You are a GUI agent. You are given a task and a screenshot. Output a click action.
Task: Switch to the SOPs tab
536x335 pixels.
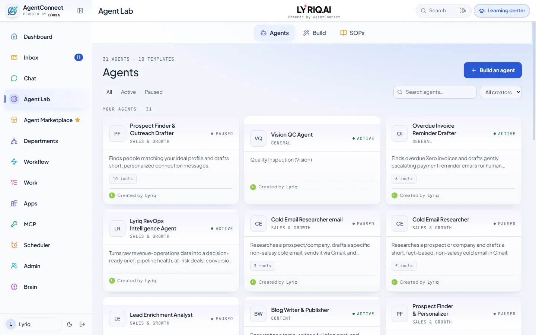(x=352, y=33)
